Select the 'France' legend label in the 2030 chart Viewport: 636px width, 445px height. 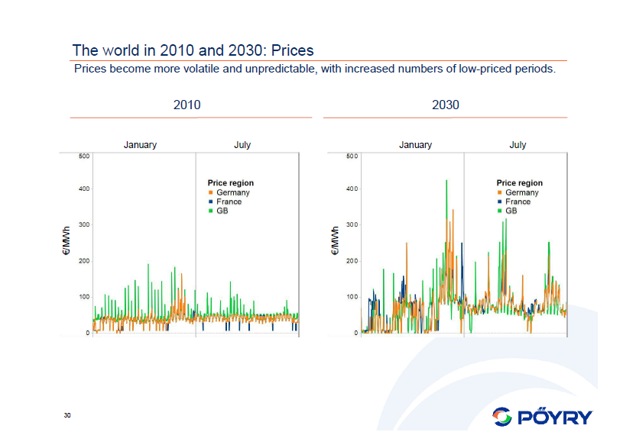[518, 202]
